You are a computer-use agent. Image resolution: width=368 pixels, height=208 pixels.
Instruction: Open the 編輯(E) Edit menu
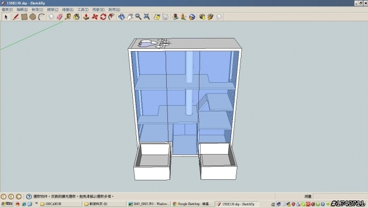[22, 10]
